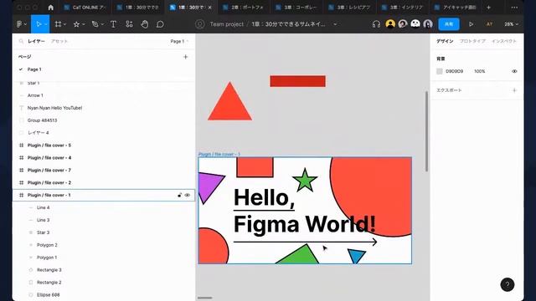
Task: Open the shape tool dropdown arrow
Action: 84,24
